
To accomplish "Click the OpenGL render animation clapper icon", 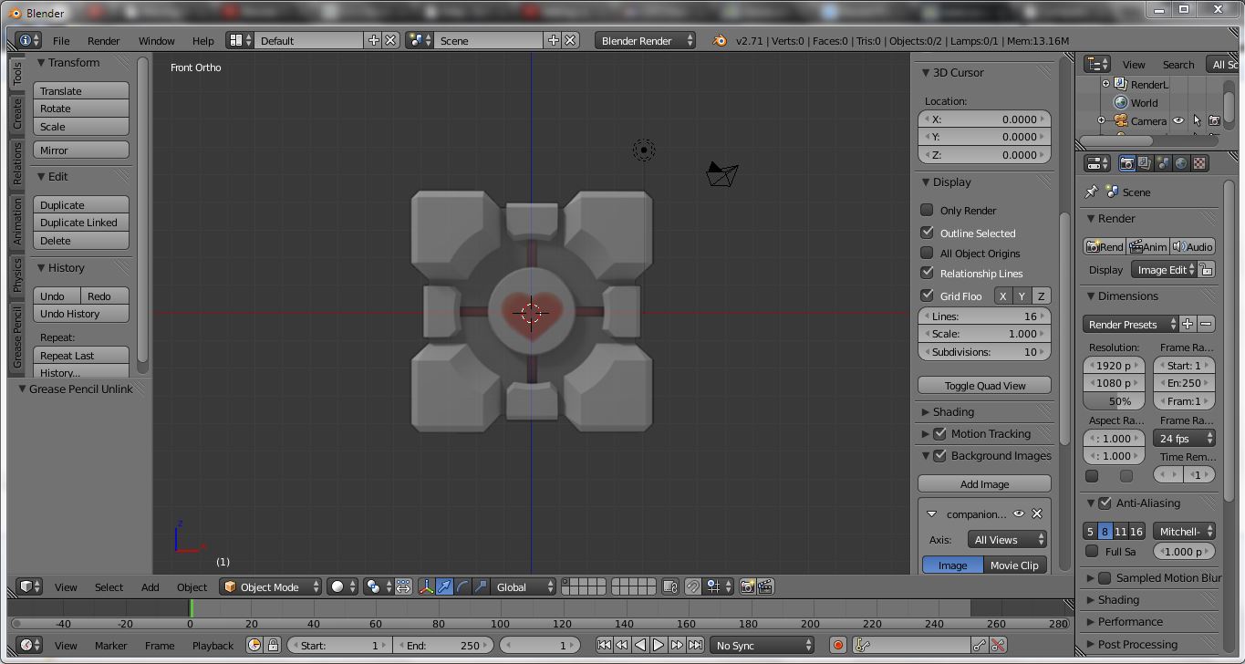I will click(765, 586).
